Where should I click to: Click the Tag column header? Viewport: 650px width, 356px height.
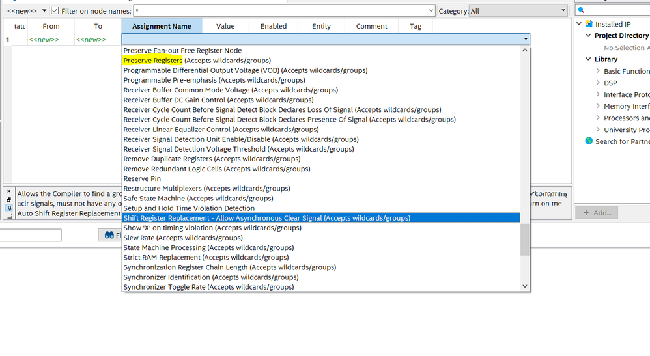pos(416,26)
